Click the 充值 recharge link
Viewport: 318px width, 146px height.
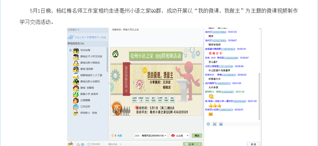point(119,136)
